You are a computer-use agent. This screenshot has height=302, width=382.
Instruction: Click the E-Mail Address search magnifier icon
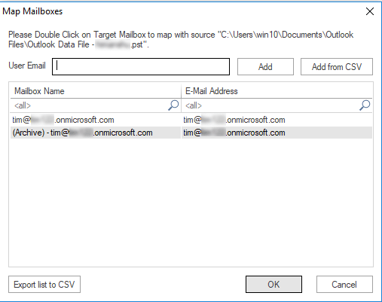tap(365, 105)
